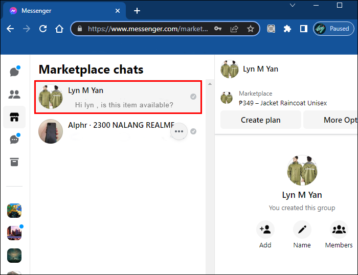Open the Lyn M Yan chat
This screenshot has height=275, width=358.
tap(118, 97)
